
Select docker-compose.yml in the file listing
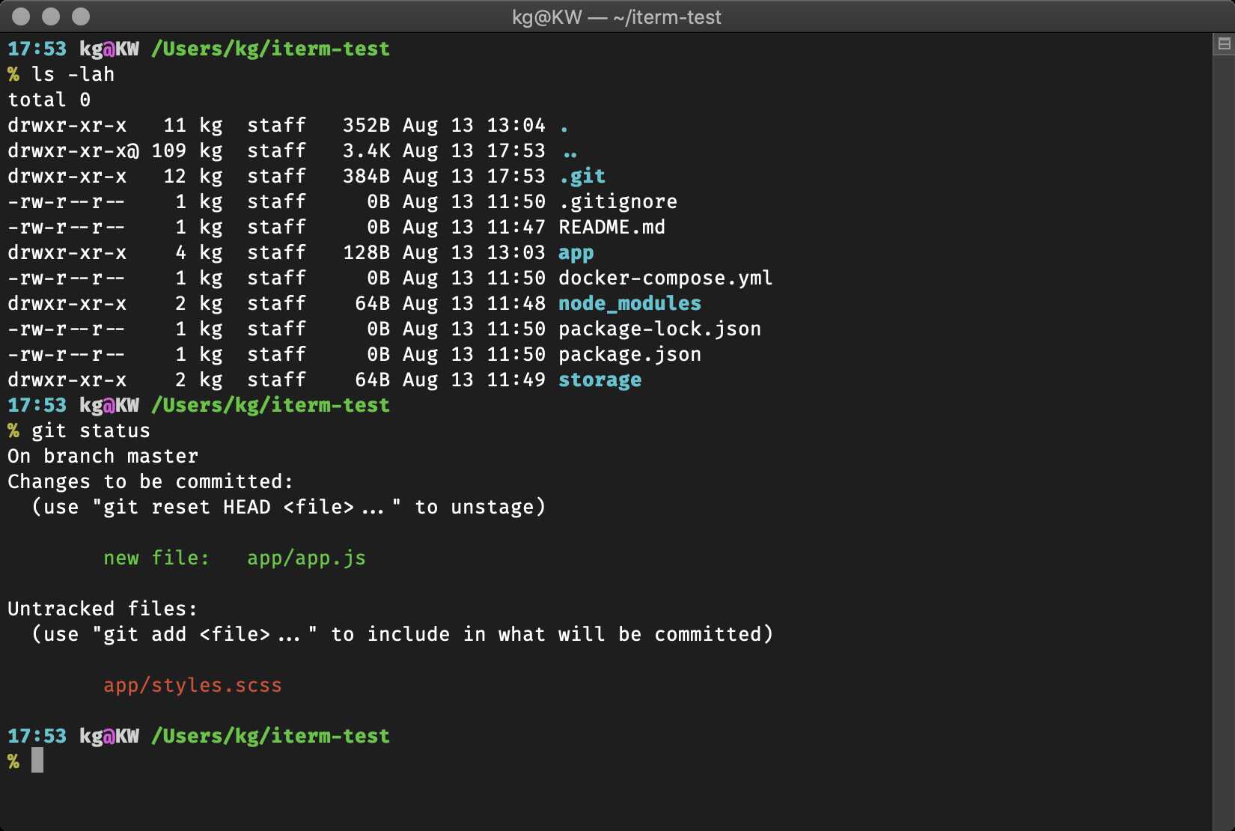click(x=665, y=278)
